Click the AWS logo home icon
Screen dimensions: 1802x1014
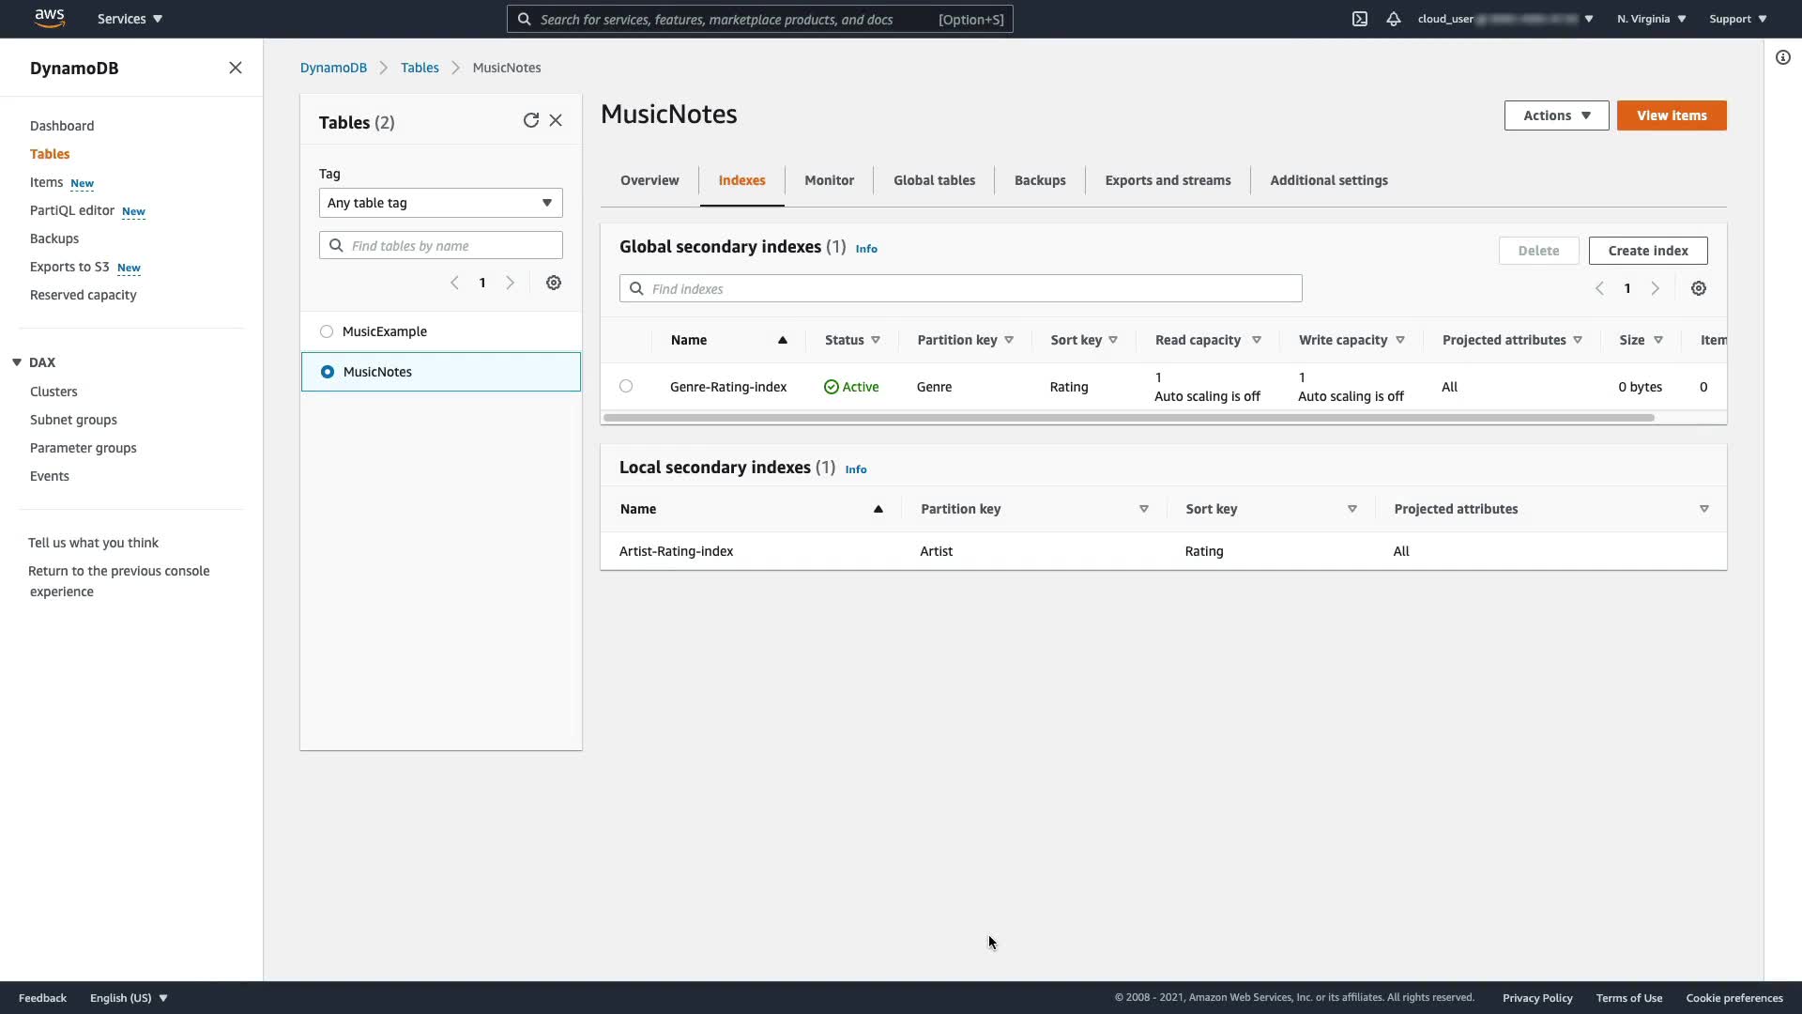pyautogui.click(x=49, y=18)
